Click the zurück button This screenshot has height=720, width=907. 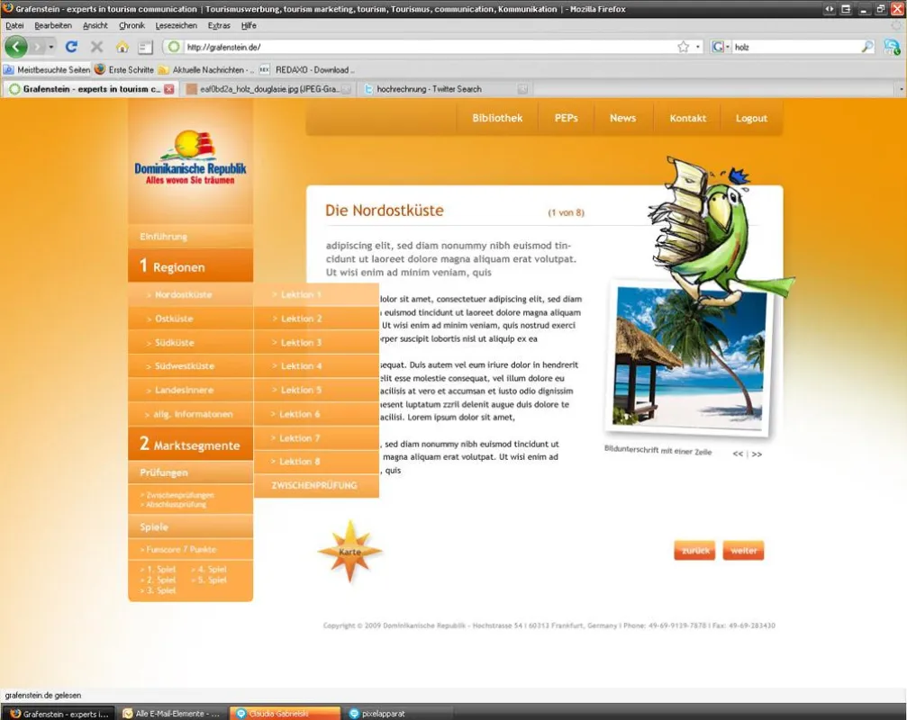click(694, 551)
